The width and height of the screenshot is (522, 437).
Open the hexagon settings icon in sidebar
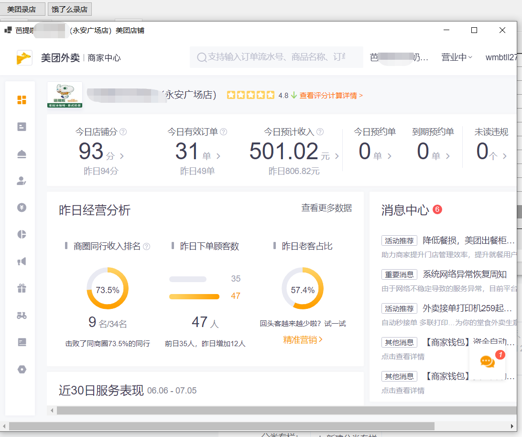(x=22, y=369)
